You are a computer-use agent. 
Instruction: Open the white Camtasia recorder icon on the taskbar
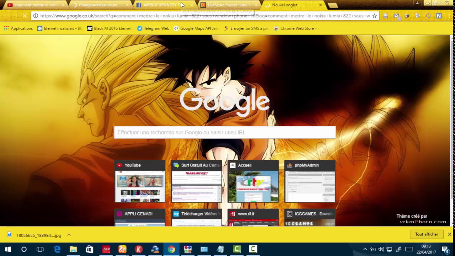[253, 249]
